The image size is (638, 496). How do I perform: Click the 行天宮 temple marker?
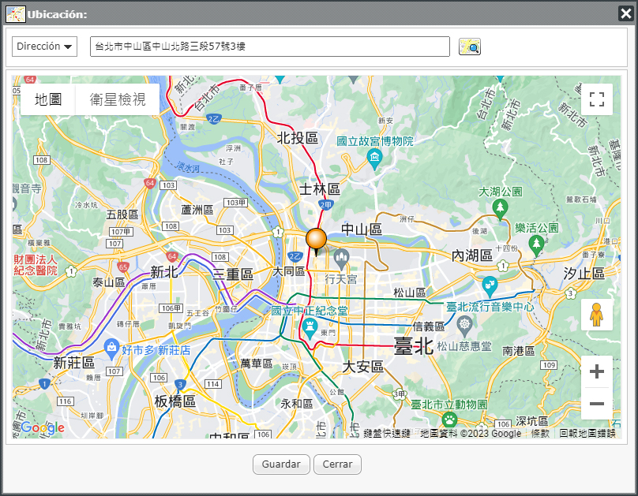point(341,259)
